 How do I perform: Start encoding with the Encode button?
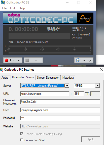(x=13, y=60)
